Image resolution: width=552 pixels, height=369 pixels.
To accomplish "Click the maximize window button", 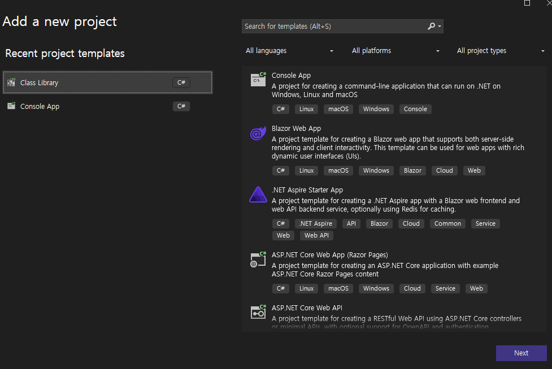I will (527, 3).
